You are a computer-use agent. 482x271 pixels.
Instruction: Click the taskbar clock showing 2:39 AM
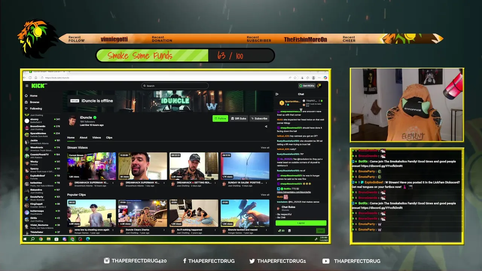pyautogui.click(x=324, y=239)
